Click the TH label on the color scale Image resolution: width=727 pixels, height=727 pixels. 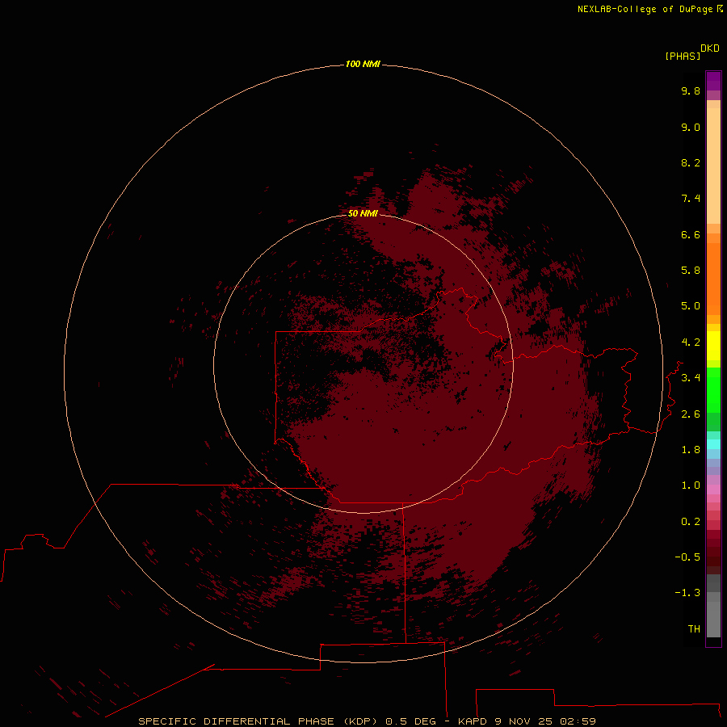point(694,628)
